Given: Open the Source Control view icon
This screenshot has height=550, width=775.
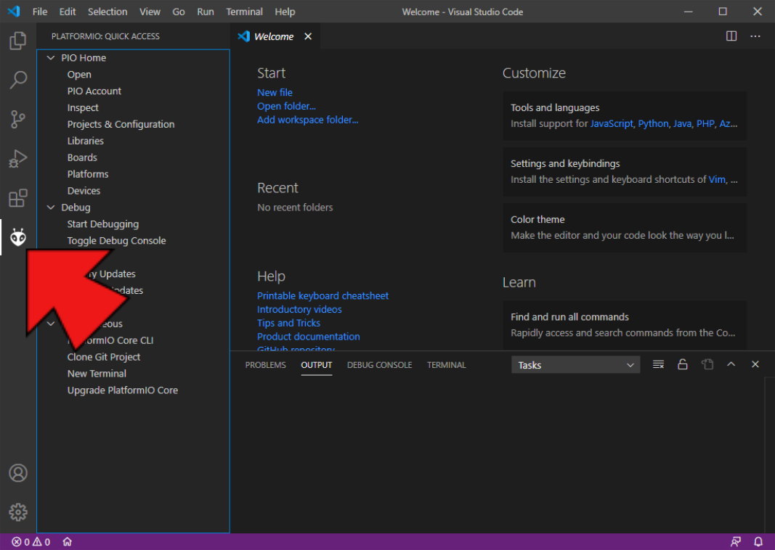Looking at the screenshot, I should point(18,119).
